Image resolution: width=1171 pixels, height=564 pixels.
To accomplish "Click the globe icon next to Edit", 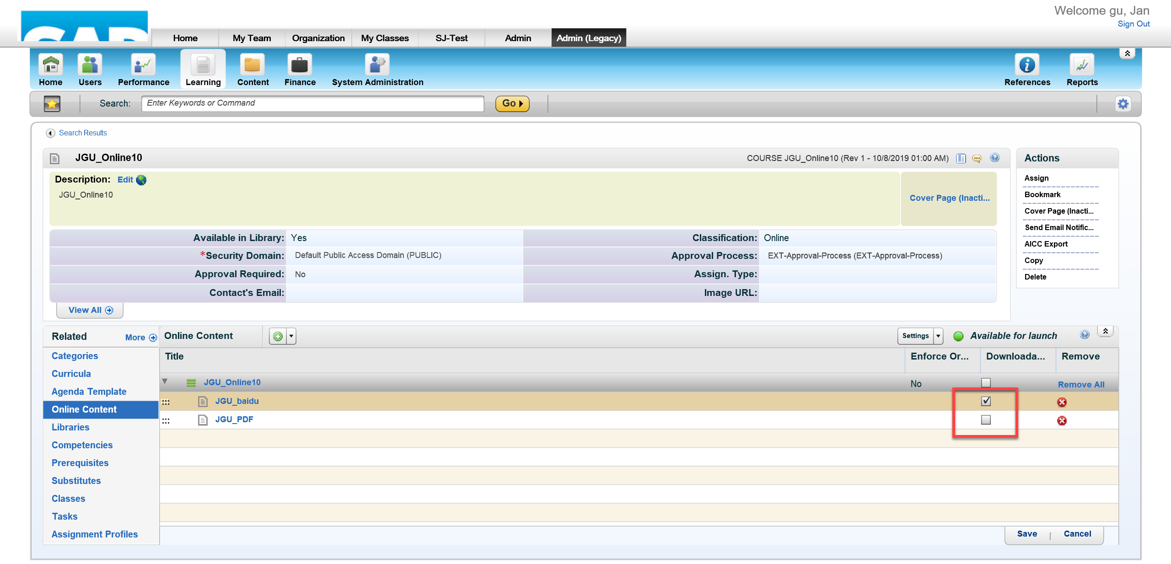I will [x=141, y=180].
